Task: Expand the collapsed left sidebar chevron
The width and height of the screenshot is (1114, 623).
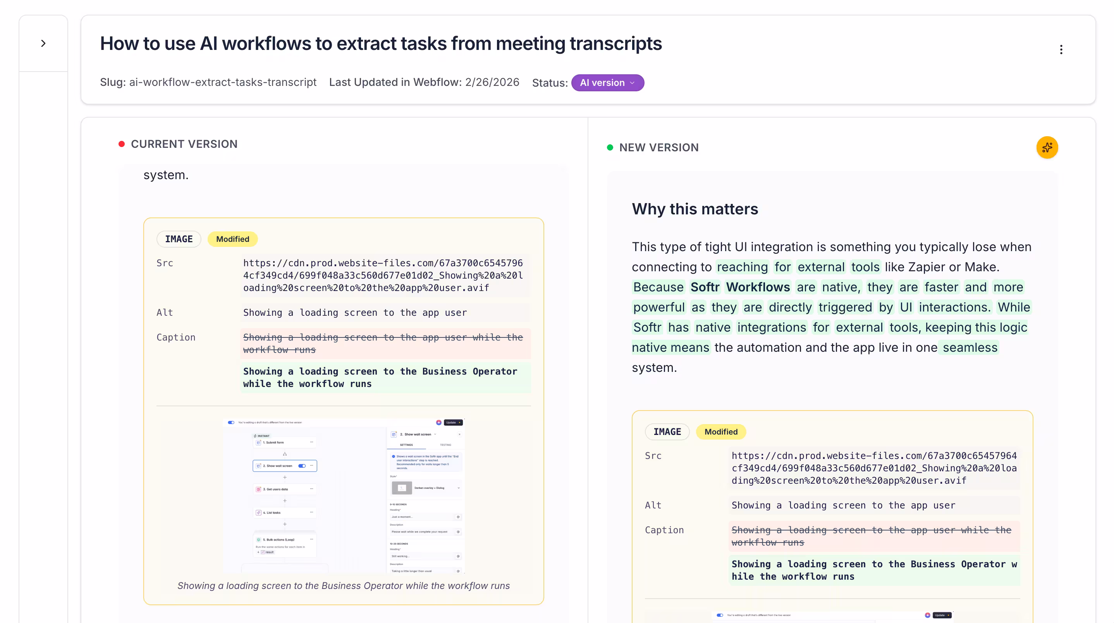Action: click(x=43, y=44)
